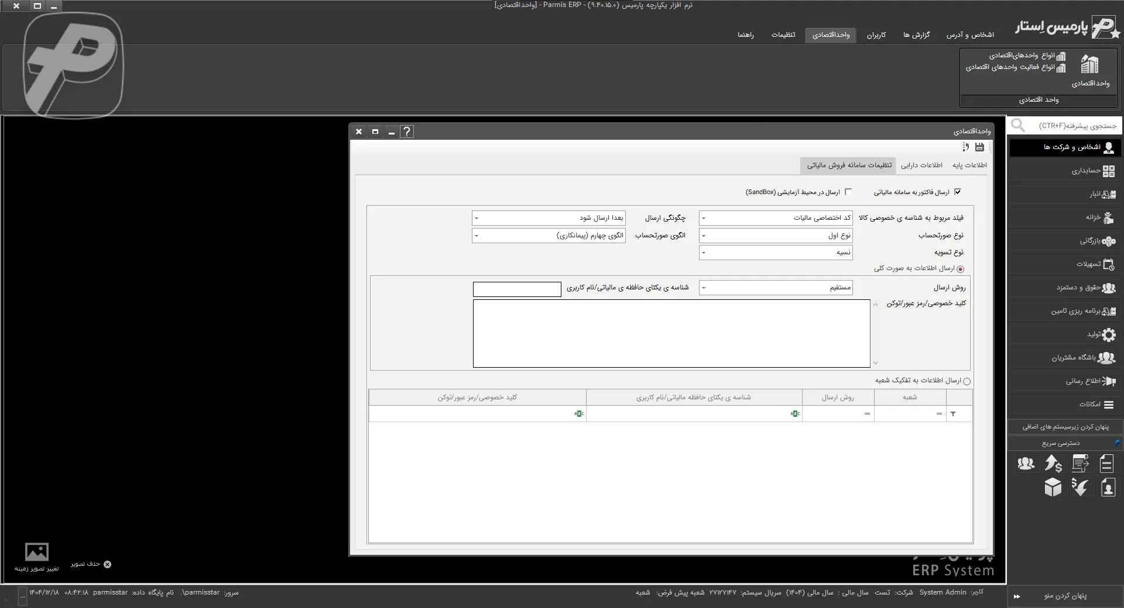Select the واحداقتصادی ribbon tab
Viewport: 1124px width, 608px height.
(831, 35)
